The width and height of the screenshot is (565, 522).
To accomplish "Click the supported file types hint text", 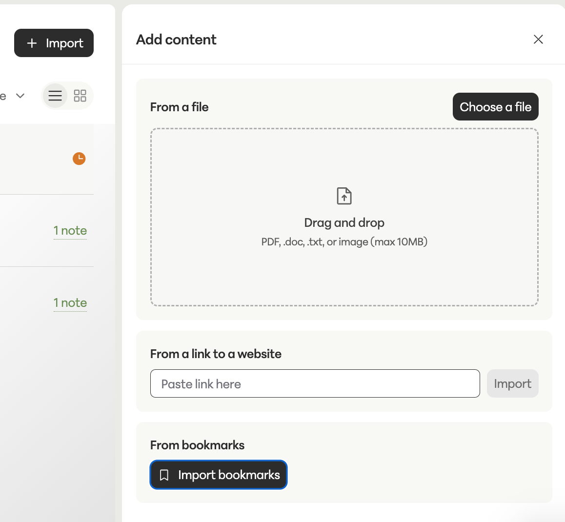I will [x=344, y=242].
